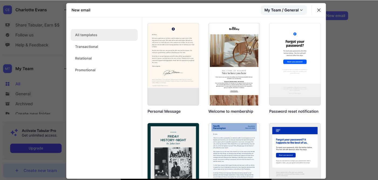Choose the Personal Message template
Viewport: 378px width, 180px height.
point(173,64)
